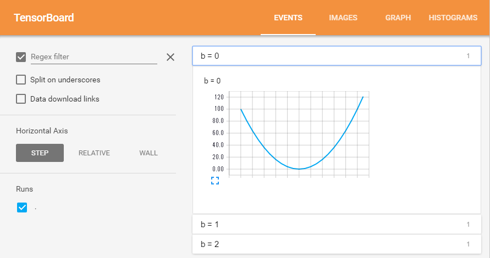Expand the b = 2 section
The width and height of the screenshot is (490, 258).
[337, 244]
